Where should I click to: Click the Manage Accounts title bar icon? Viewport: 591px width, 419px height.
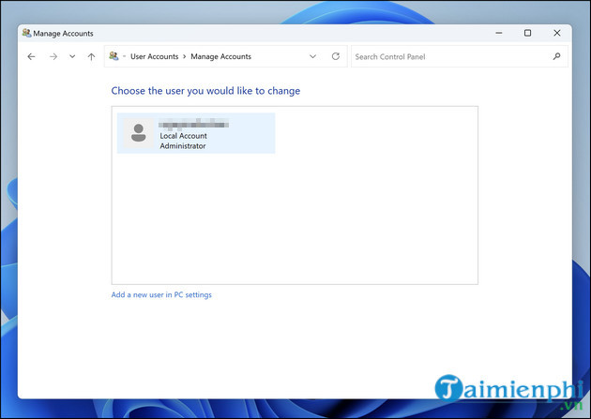pos(26,33)
